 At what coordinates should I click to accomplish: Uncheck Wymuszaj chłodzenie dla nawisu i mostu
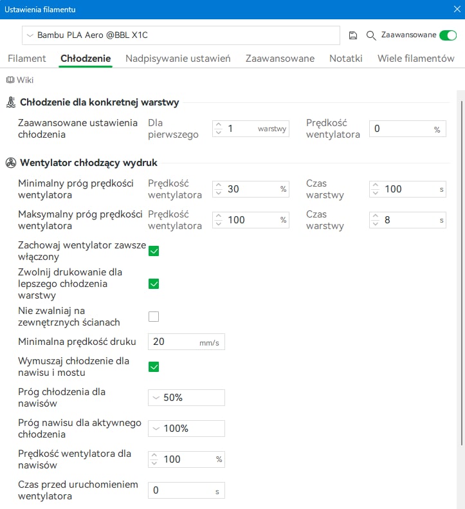154,367
